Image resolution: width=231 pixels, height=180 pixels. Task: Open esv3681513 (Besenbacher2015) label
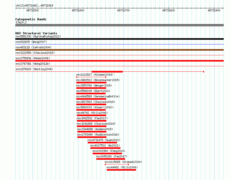coord(98,80)
